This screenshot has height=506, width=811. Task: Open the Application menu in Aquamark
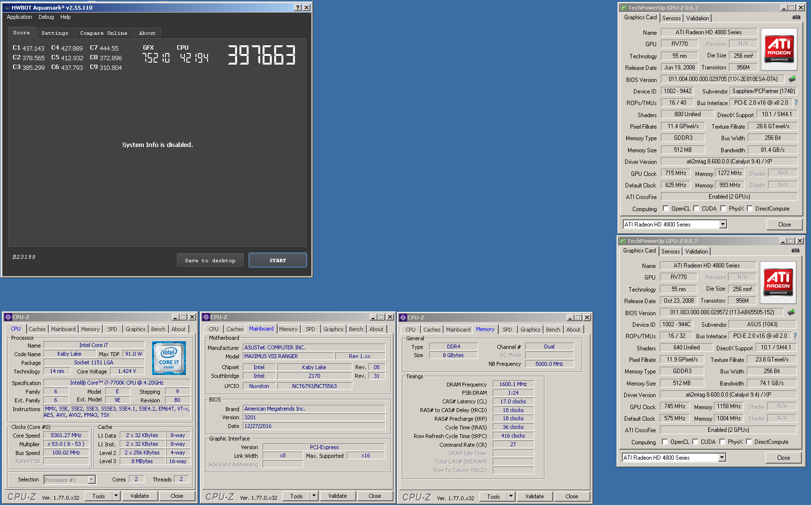coord(19,17)
